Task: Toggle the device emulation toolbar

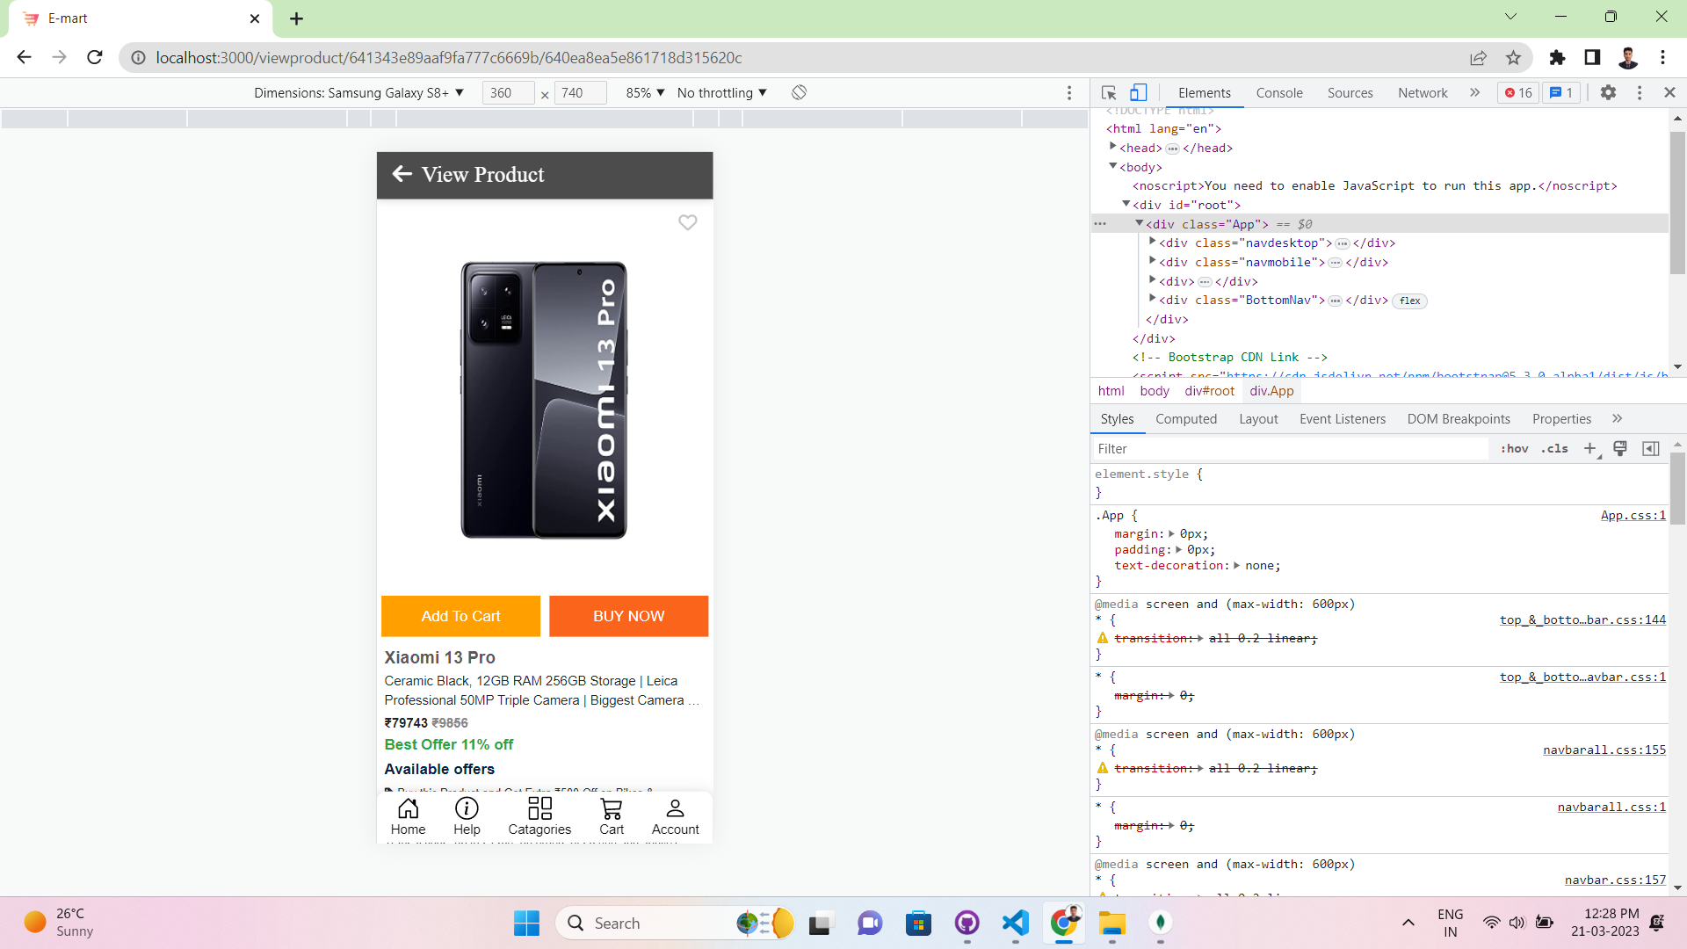Action: click(1139, 92)
